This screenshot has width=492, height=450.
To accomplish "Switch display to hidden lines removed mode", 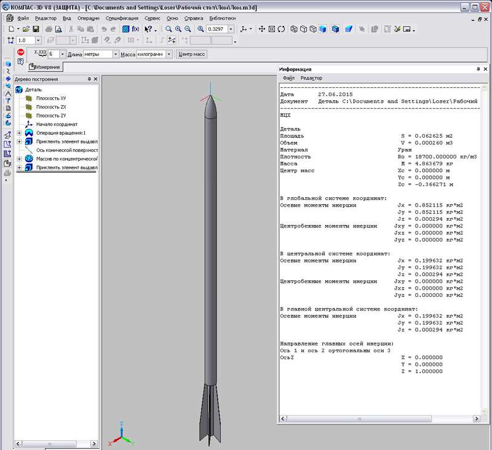I will point(303,29).
